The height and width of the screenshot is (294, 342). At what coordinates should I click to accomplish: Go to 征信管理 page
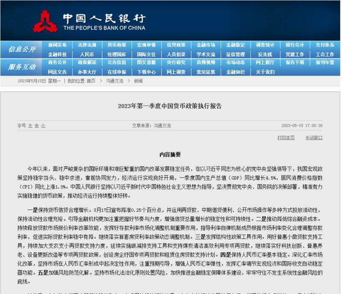pos(236,54)
